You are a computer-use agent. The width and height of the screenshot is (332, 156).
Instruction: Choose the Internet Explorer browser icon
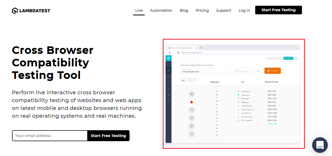click(192, 118)
